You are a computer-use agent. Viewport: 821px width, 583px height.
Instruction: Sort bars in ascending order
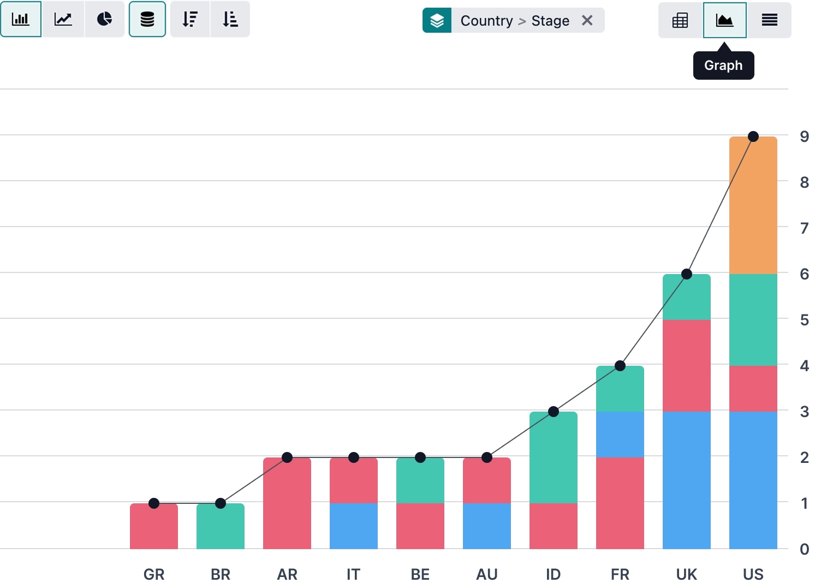tap(230, 20)
